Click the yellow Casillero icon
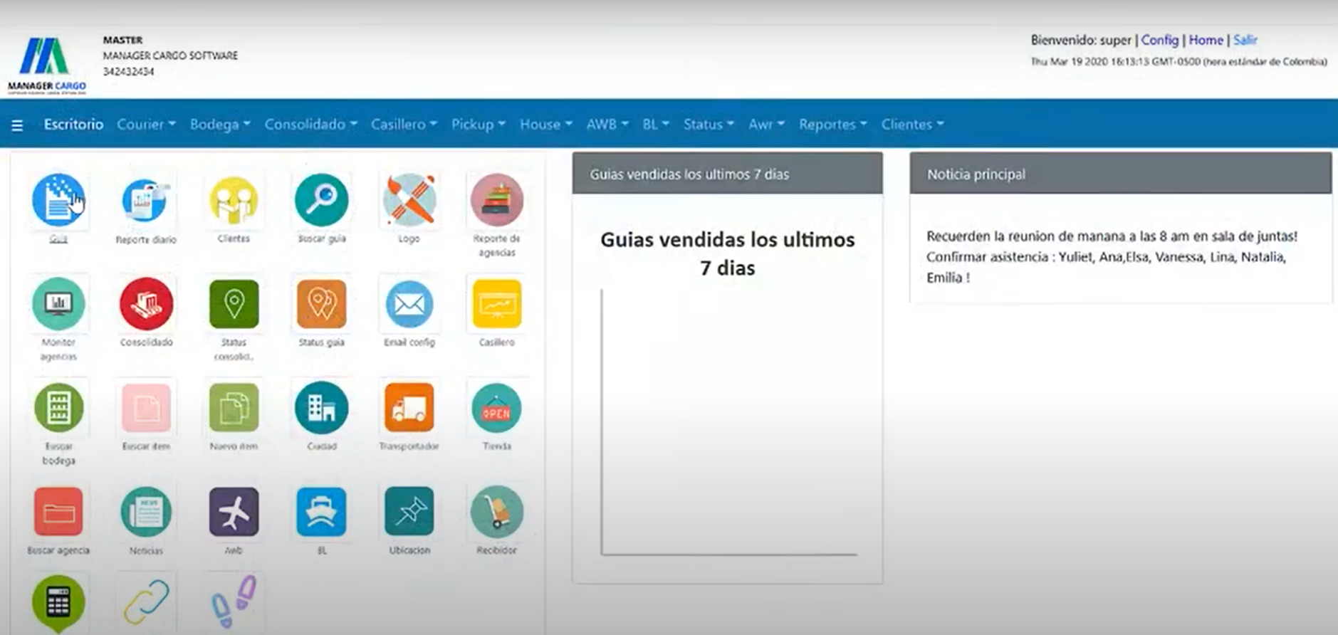The height and width of the screenshot is (635, 1338). click(496, 304)
